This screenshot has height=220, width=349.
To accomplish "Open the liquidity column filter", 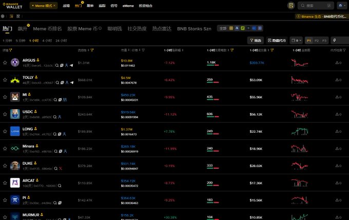I will [x=92, y=50].
